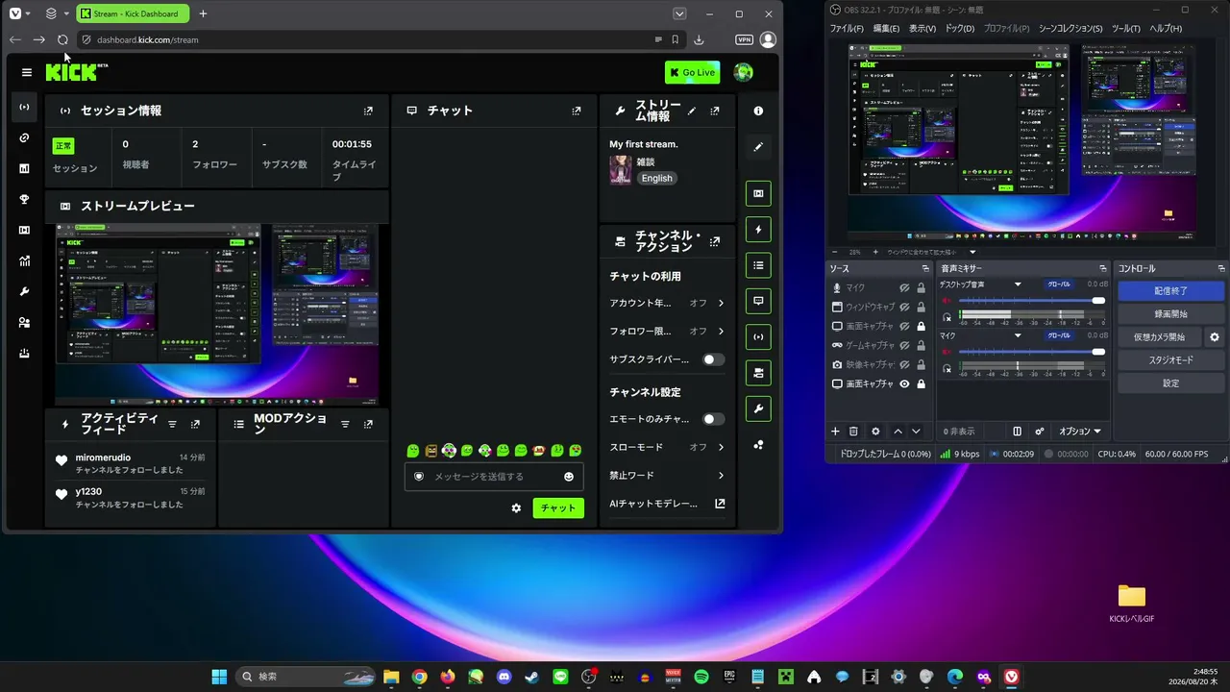The width and height of the screenshot is (1230, 692).
Task: Toggle the chat widget icon in right rail
Action: 758,301
